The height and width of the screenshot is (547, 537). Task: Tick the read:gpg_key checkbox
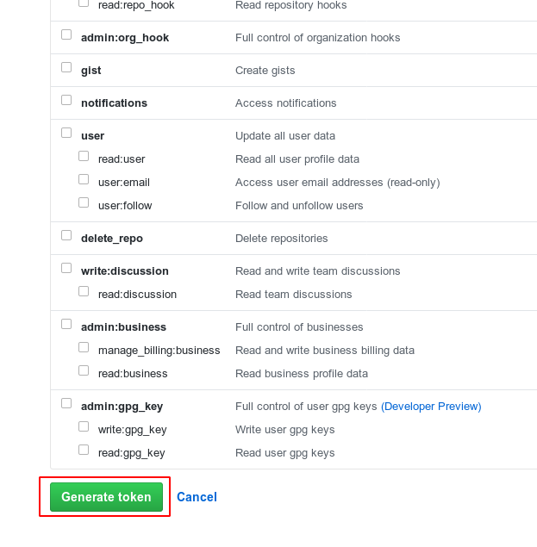coord(84,451)
